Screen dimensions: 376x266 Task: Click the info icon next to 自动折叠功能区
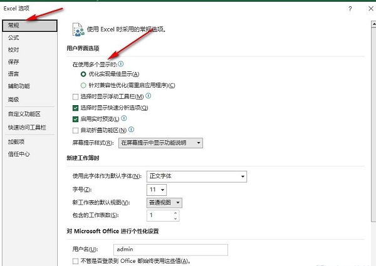click(131, 130)
